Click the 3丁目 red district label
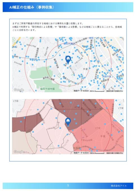 (x=98, y=128)
